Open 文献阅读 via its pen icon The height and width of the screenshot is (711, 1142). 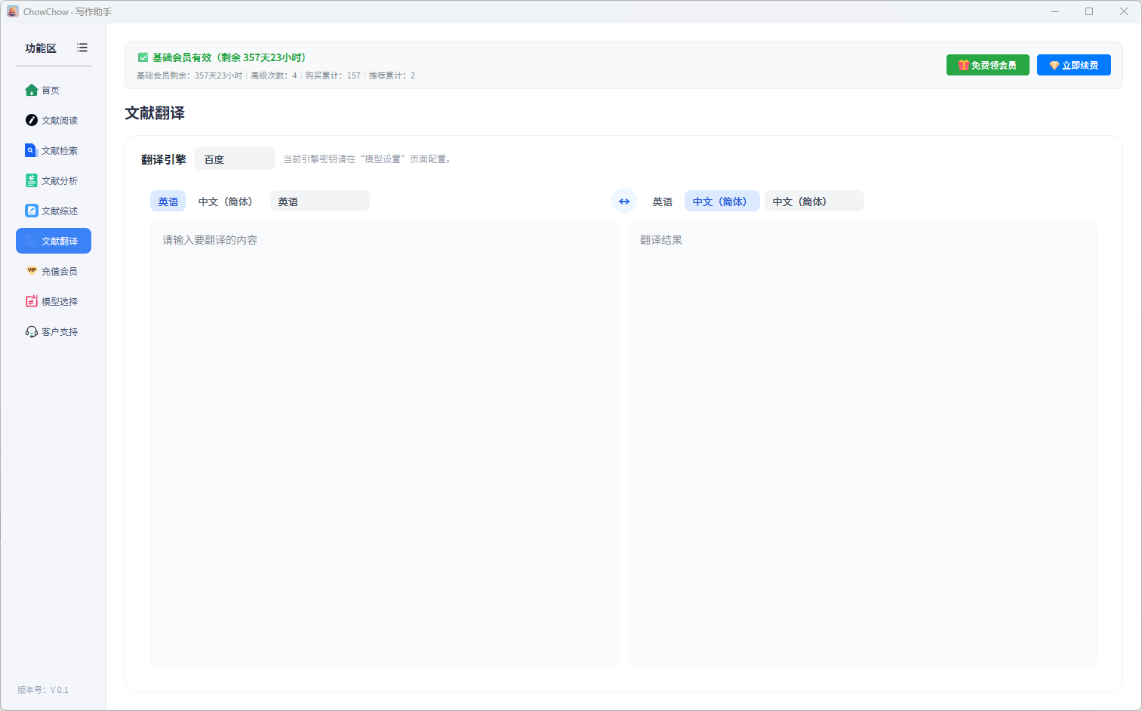(x=31, y=121)
